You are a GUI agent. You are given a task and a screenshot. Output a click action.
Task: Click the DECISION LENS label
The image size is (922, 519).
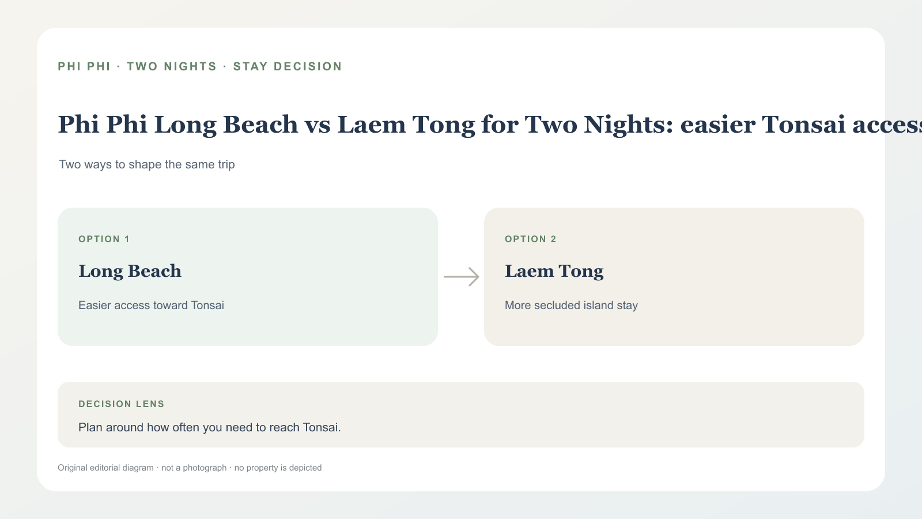tap(122, 404)
